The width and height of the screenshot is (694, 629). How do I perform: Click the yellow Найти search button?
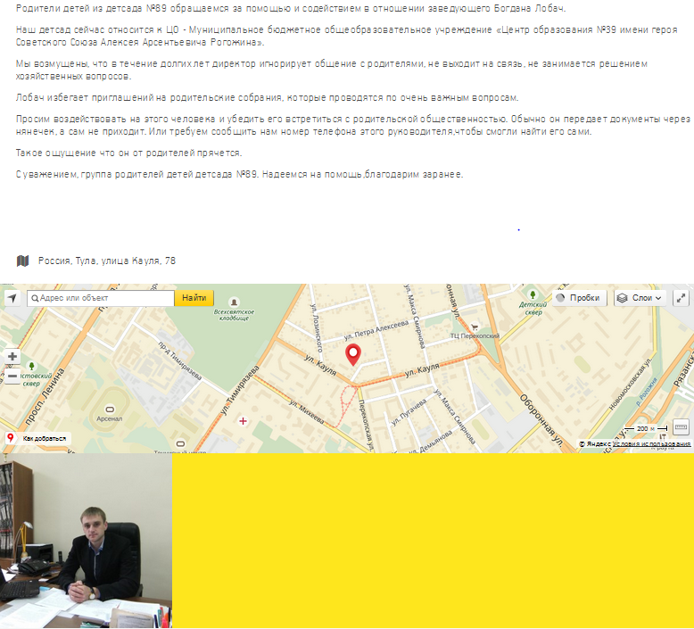coord(194,298)
